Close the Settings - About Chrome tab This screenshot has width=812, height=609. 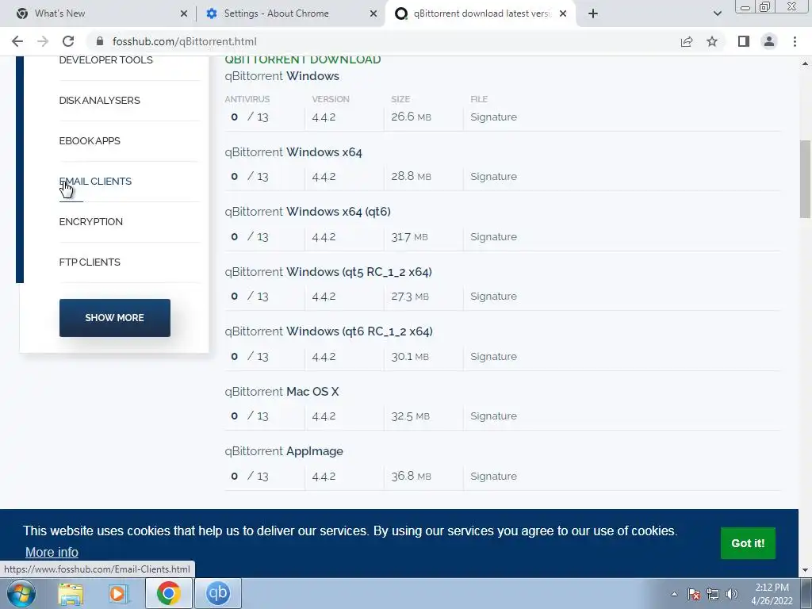coord(373,13)
